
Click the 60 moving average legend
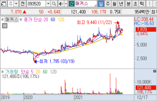point(53,20)
